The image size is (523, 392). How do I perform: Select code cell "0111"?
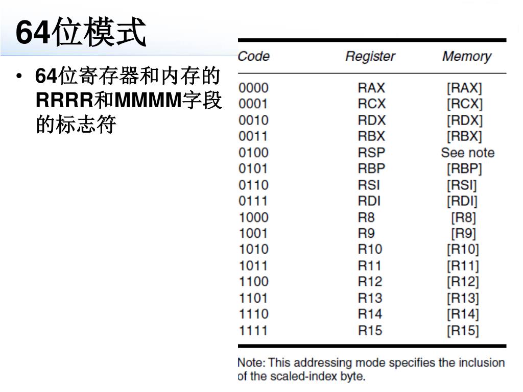tap(253, 201)
